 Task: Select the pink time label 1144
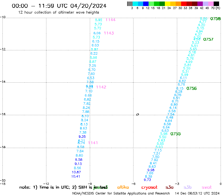(111, 20)
